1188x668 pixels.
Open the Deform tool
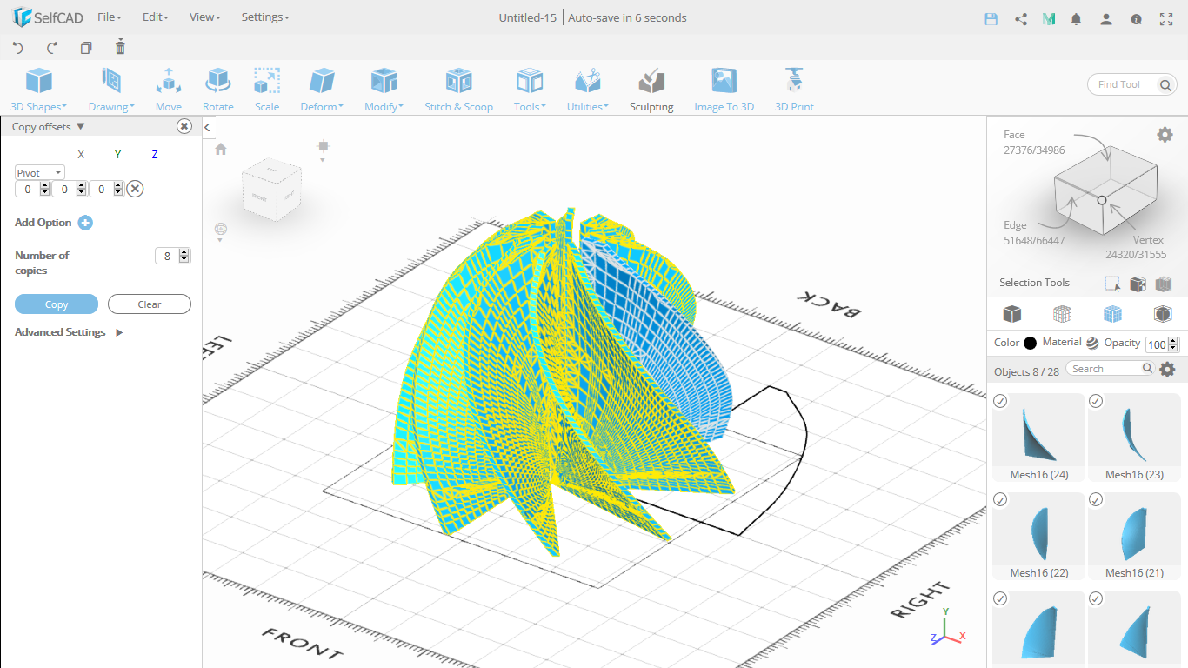point(322,90)
